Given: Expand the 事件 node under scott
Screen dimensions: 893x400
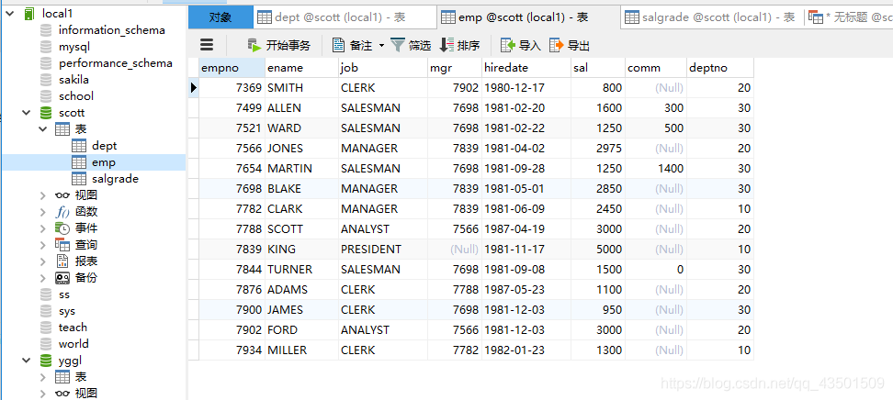Looking at the screenshot, I should [x=42, y=228].
